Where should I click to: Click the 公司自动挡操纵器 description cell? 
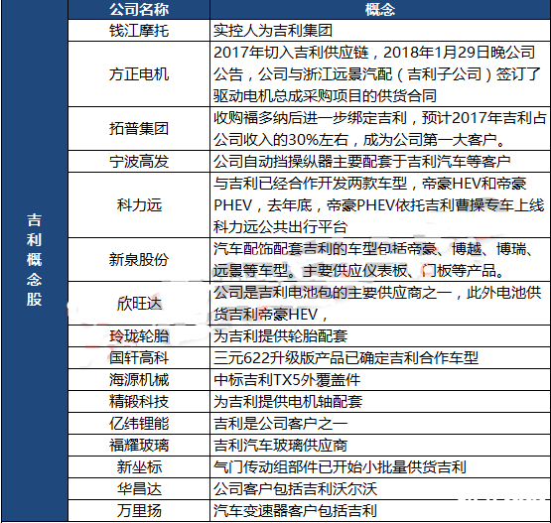[x=380, y=162]
